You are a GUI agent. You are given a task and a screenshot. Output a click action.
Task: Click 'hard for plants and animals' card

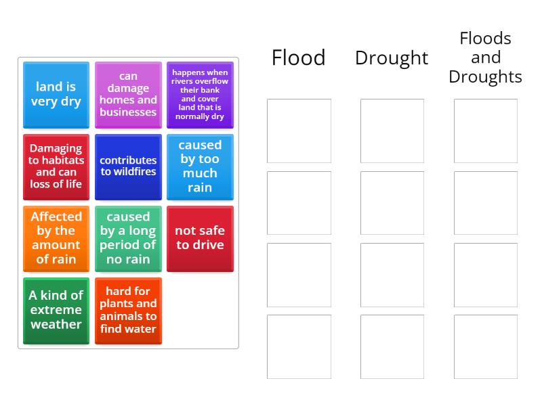click(128, 310)
